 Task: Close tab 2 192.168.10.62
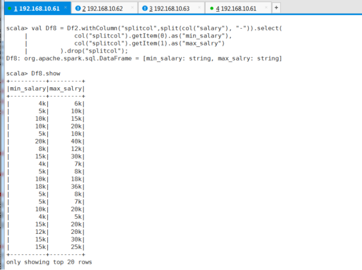point(132,8)
